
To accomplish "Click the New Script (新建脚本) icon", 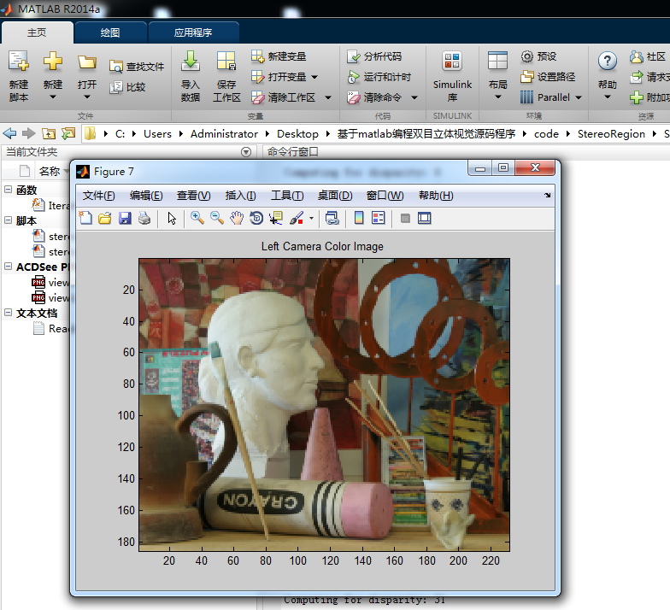I will coord(19,62).
